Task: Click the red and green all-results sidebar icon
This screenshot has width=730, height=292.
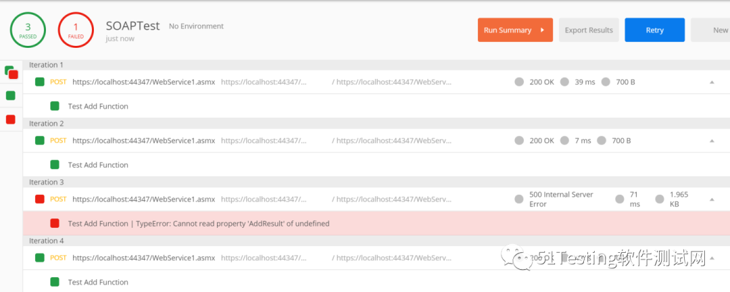Action: [11, 72]
